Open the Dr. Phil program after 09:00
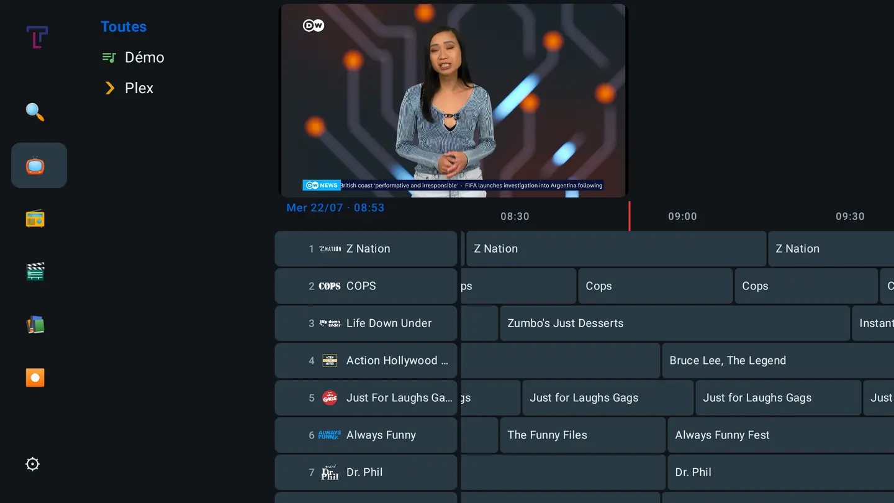The width and height of the screenshot is (894, 503). point(781,472)
